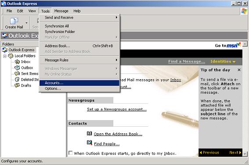Click status bar text Configures your accounts

click(x=22, y=161)
